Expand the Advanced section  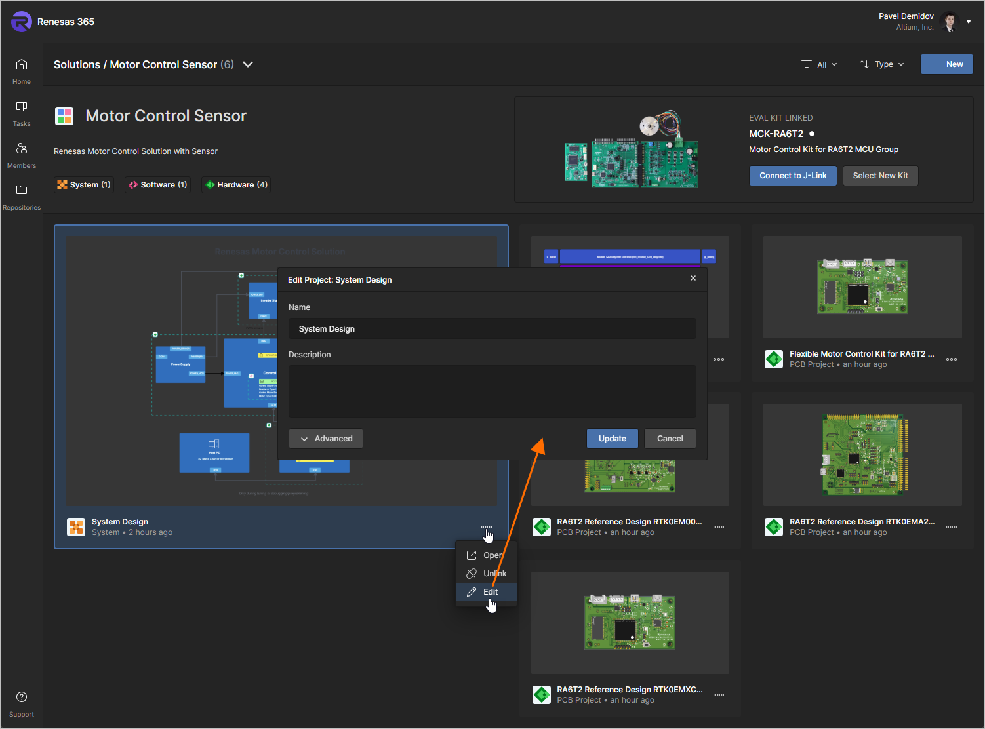coord(326,439)
